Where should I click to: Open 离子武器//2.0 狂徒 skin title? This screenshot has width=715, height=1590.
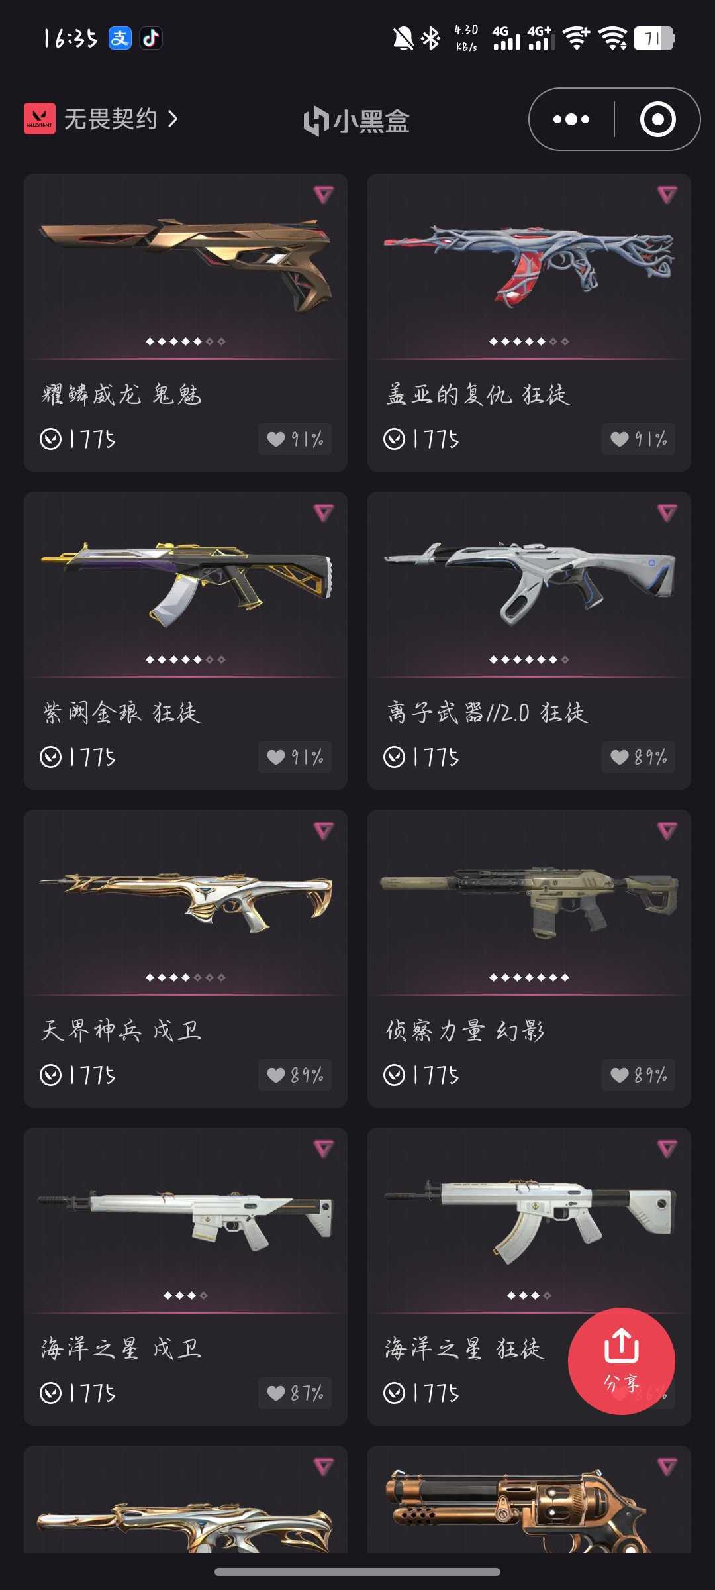point(488,713)
